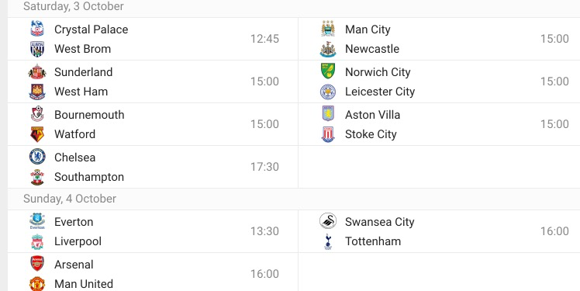
Task: Click the Tottenham cockerel crest
Action: tap(328, 241)
